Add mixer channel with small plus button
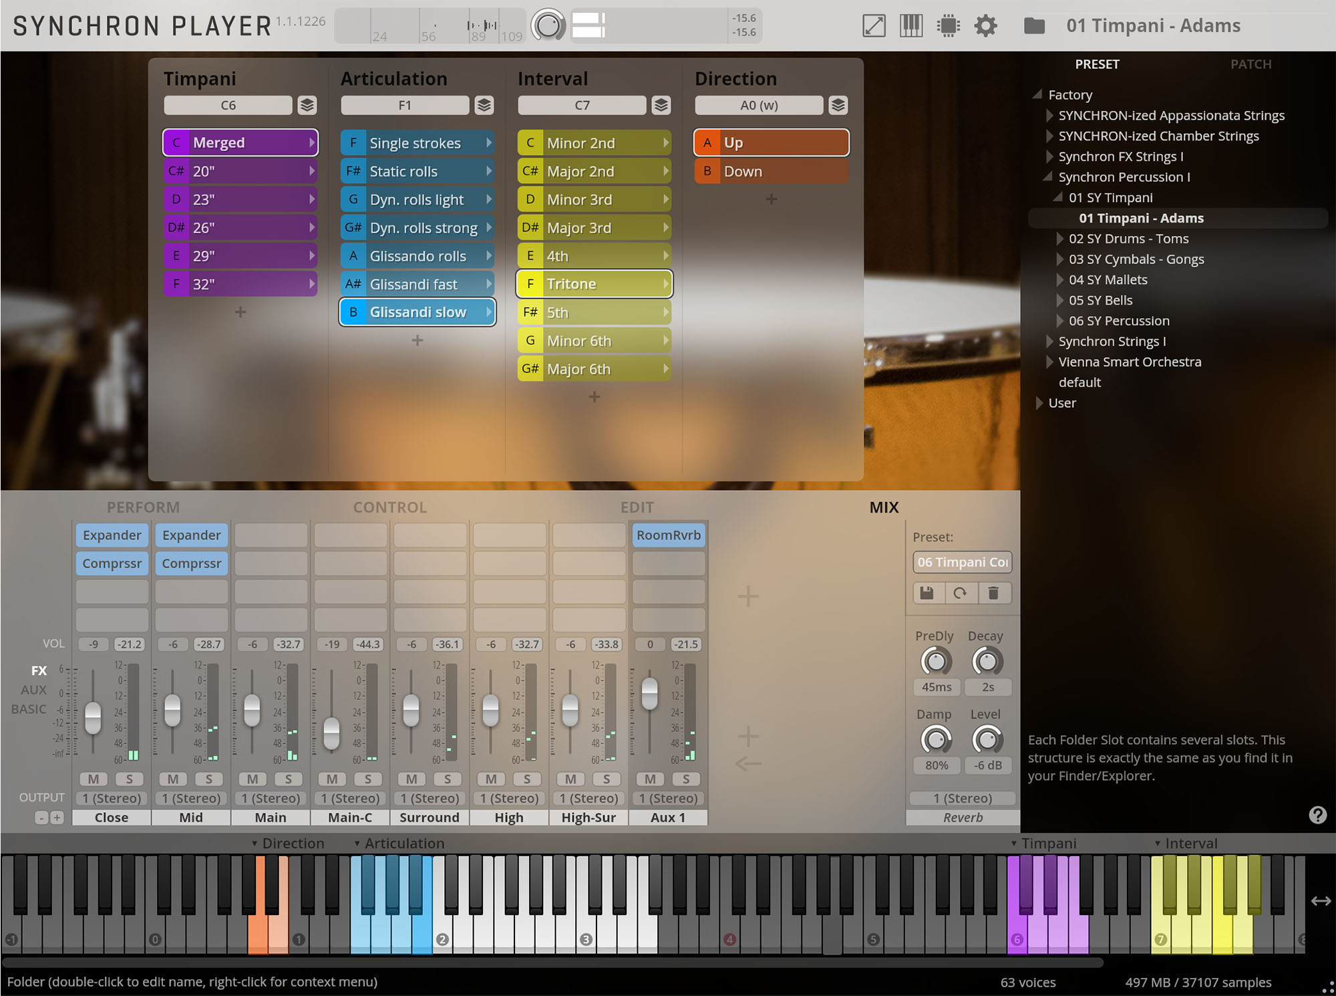Viewport: 1336px width, 996px height. [x=57, y=818]
